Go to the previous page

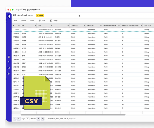pyautogui.click(x=19, y=119)
